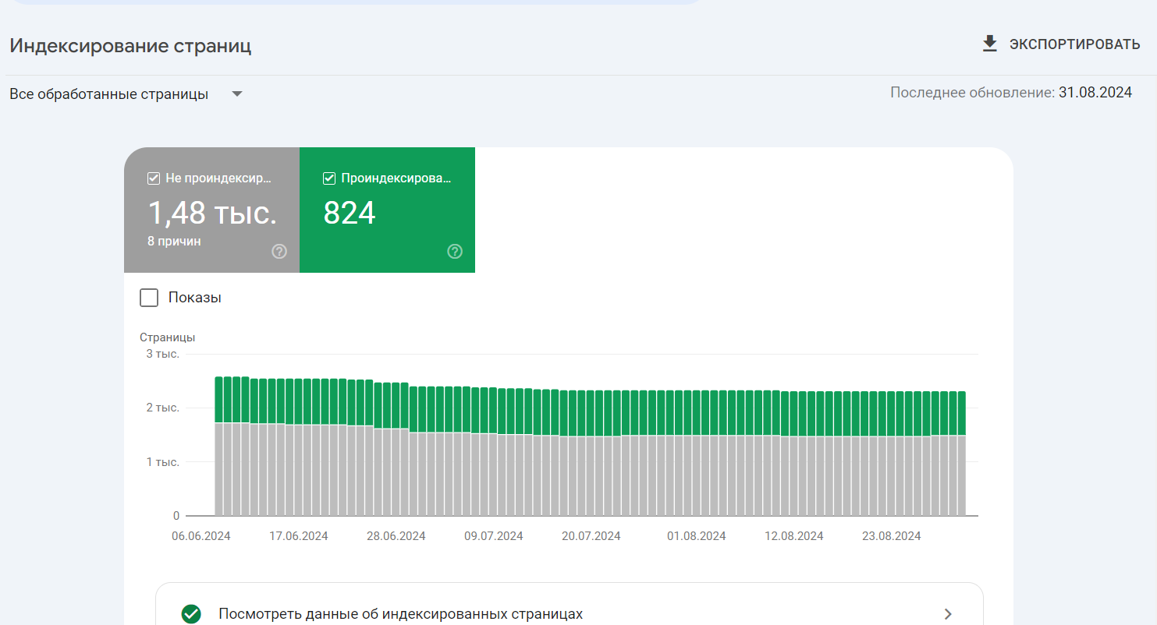
Task: Toggle the Не проиндексировано checkbox
Action: pos(154,178)
